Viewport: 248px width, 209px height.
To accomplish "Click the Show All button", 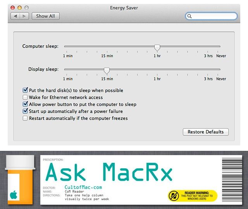I will coord(46,16).
